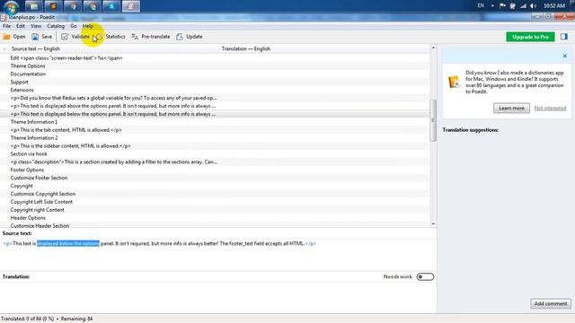Select the 'Section via hook' row
The image size is (575, 323).
pyautogui.click(x=215, y=153)
